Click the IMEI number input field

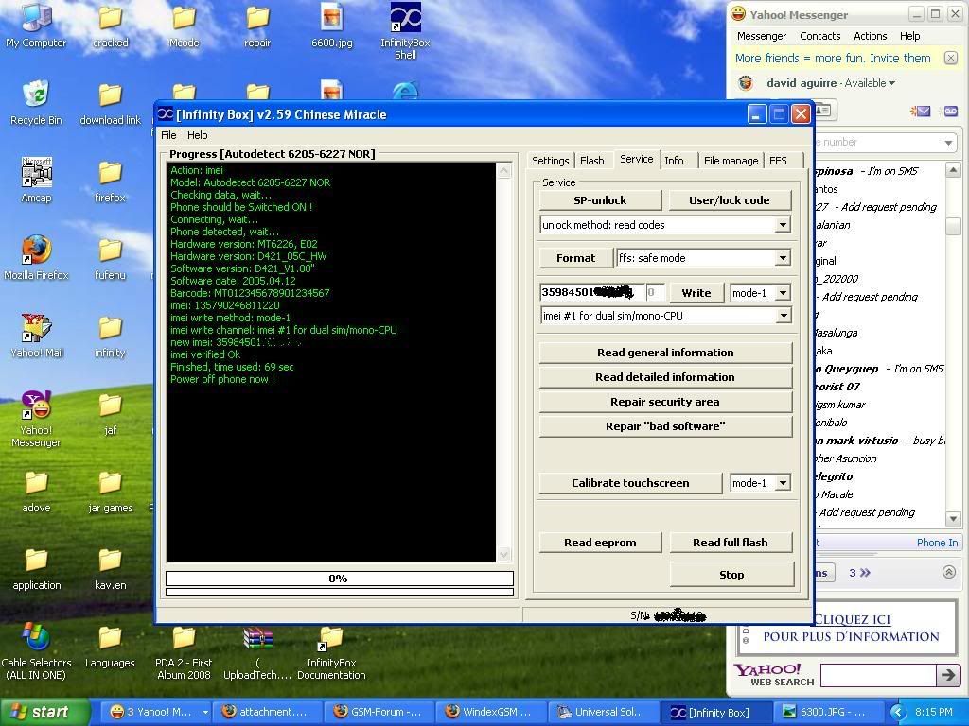tap(590, 293)
